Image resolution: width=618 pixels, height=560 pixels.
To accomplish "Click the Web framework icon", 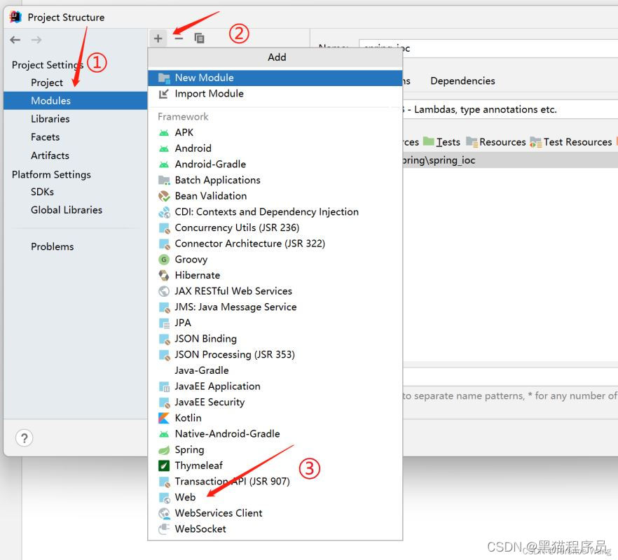I will (x=164, y=498).
